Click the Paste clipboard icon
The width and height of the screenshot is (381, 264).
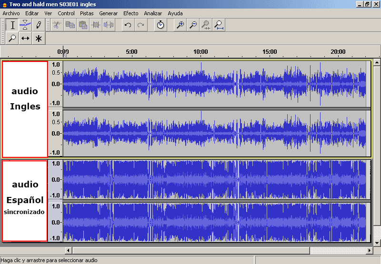pos(83,25)
